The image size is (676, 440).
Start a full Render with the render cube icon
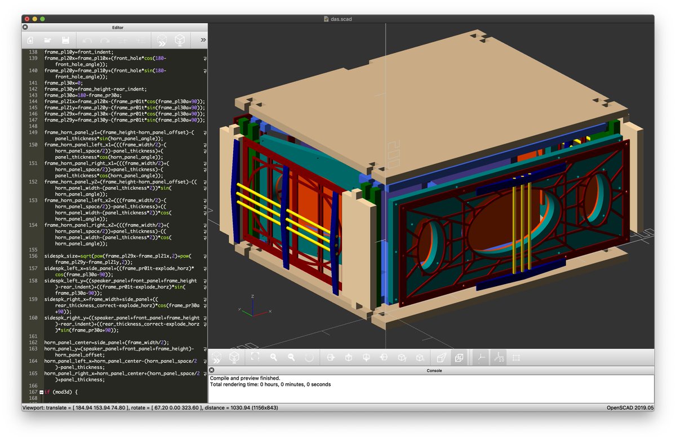233,357
